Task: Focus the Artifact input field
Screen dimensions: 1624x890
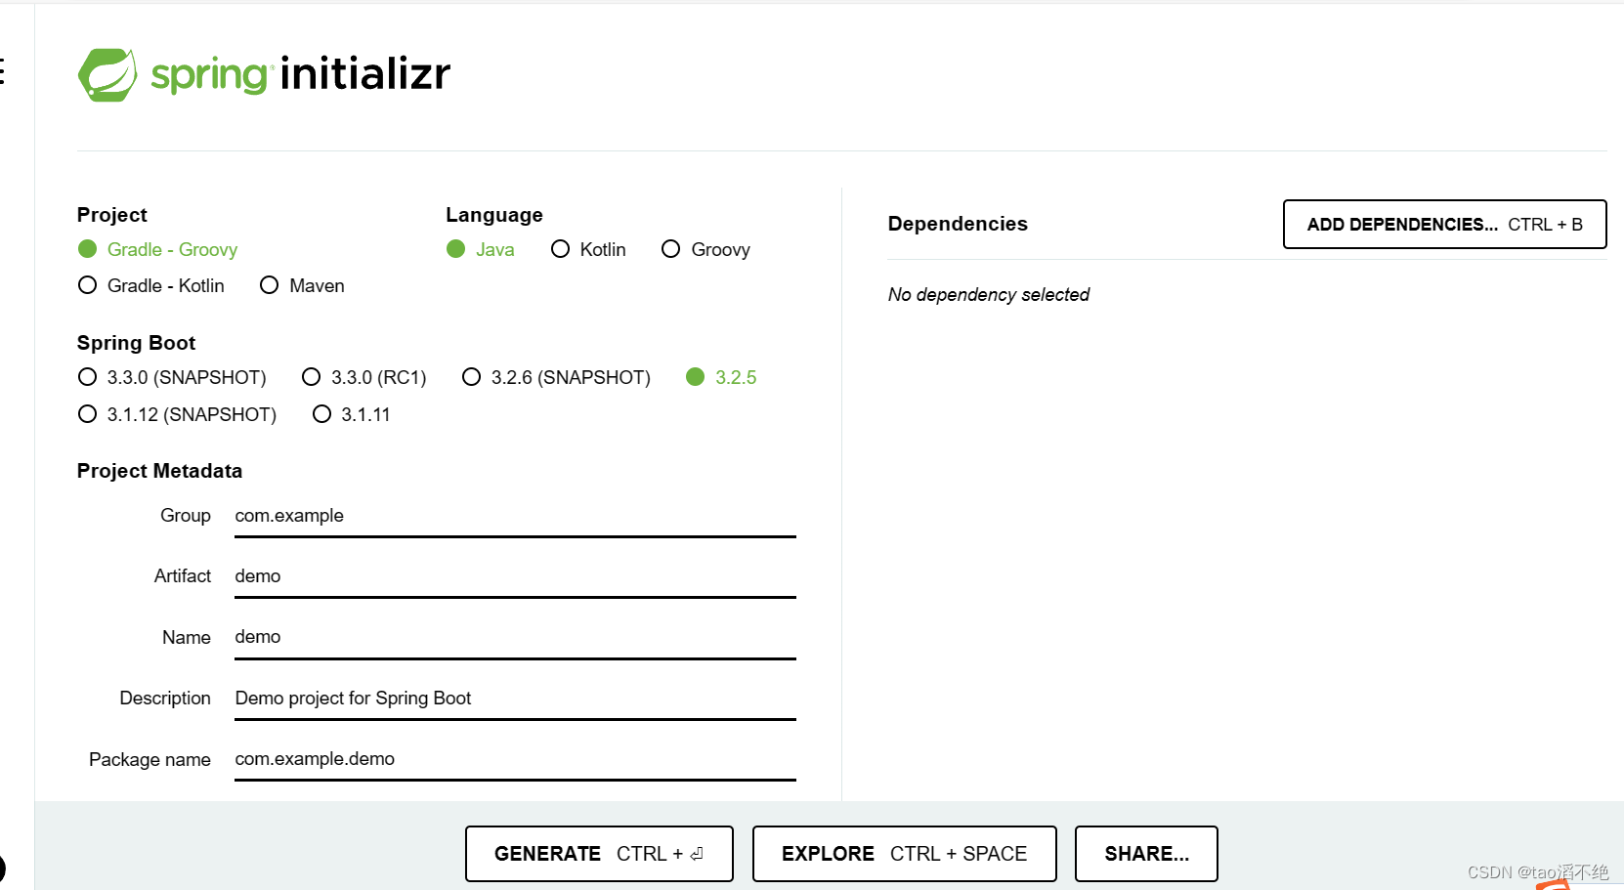Action: click(x=515, y=576)
